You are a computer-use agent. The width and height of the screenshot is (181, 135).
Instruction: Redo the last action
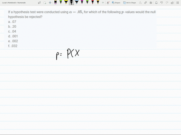coord(167,3)
